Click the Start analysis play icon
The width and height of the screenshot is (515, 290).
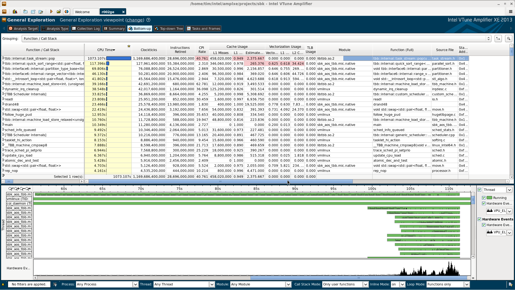click(51, 12)
